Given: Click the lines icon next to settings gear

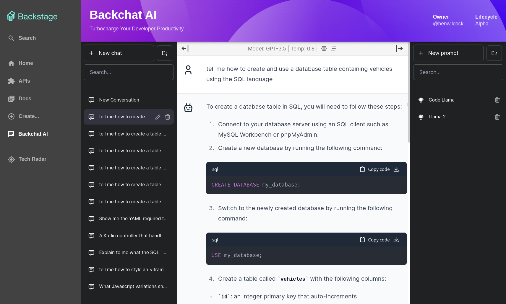Looking at the screenshot, I should pyautogui.click(x=334, y=48).
